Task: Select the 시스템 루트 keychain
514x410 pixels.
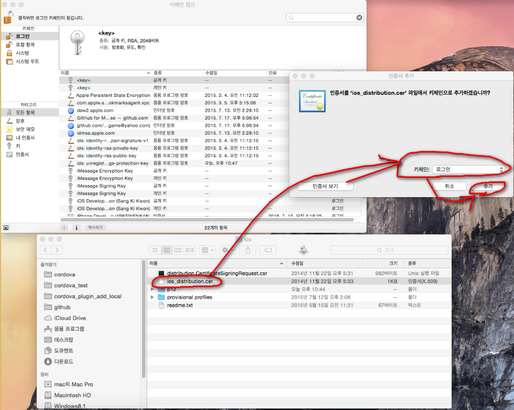Action: click(x=30, y=62)
